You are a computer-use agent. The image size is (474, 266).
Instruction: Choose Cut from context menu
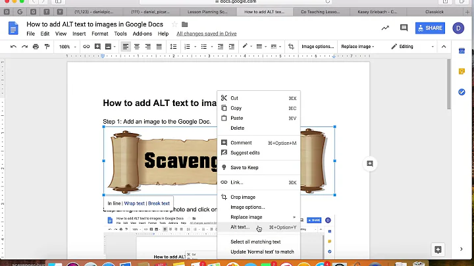pyautogui.click(x=259, y=98)
